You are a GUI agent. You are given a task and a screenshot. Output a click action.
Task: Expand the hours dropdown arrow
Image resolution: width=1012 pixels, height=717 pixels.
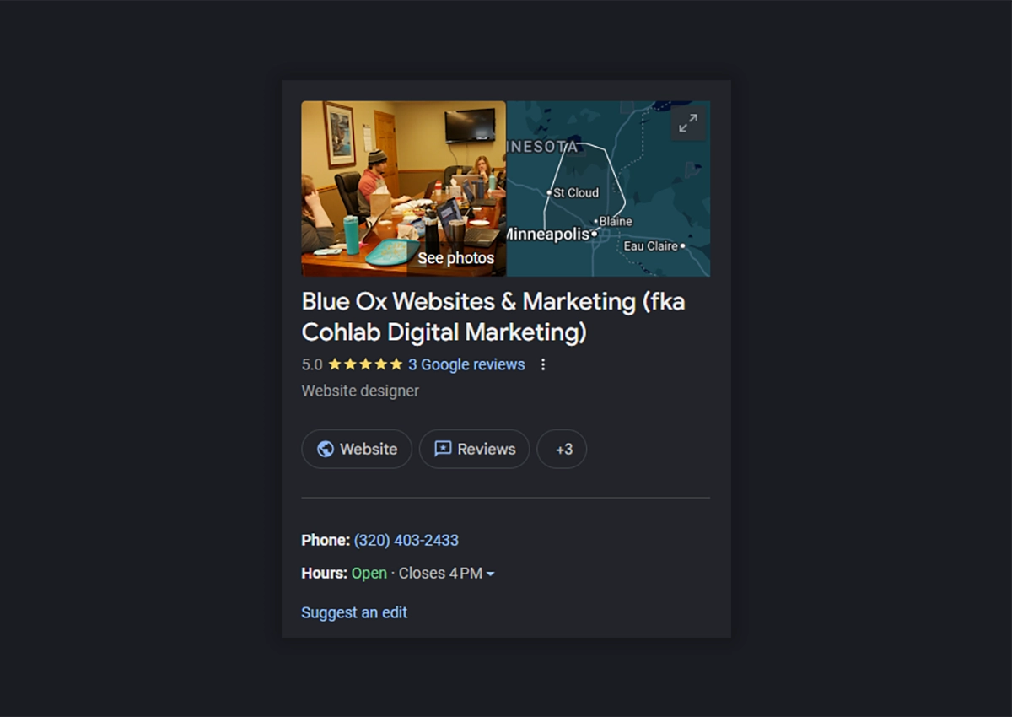coord(491,574)
